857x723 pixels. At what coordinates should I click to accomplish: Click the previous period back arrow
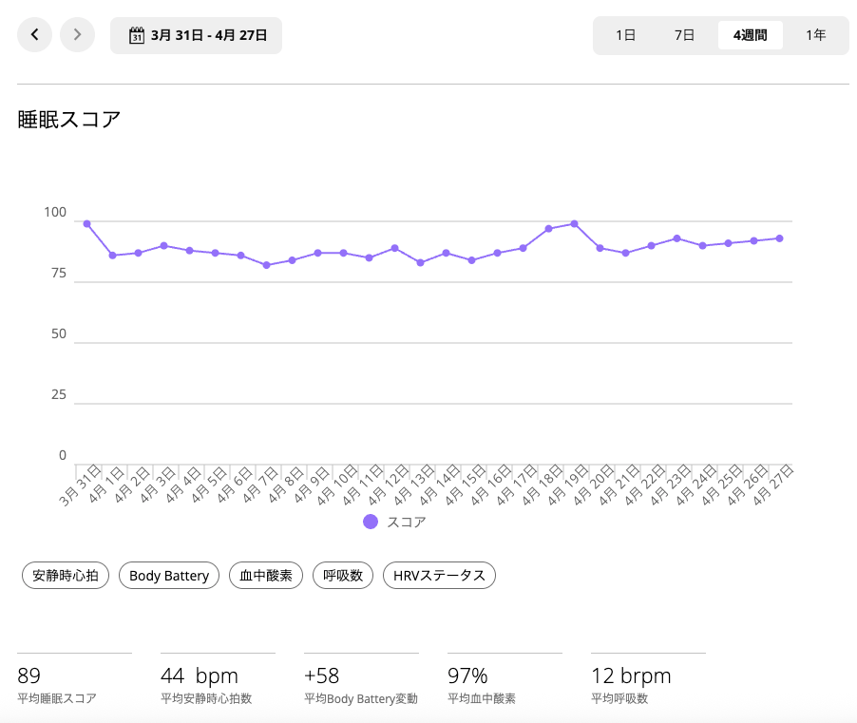[x=34, y=35]
